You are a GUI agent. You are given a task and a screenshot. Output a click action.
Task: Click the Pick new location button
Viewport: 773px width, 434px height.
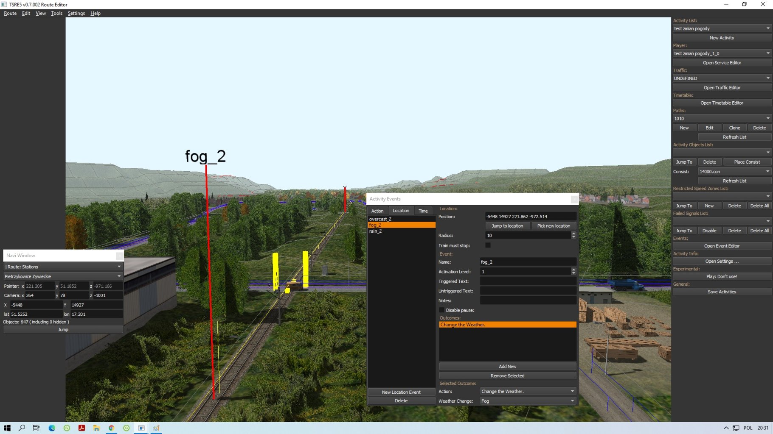click(554, 226)
